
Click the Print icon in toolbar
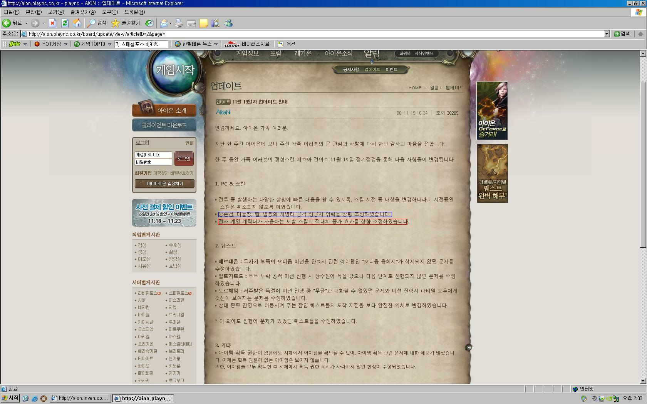tap(179, 23)
